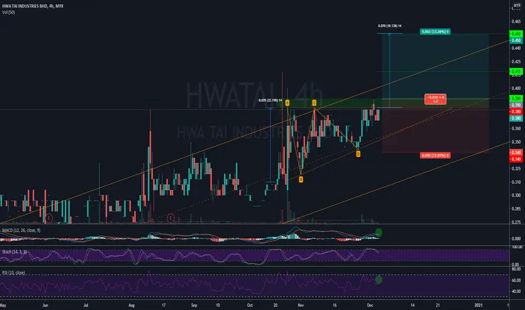Click the 80.00 RSI scale value
525x310 pixels.
pos(517,269)
